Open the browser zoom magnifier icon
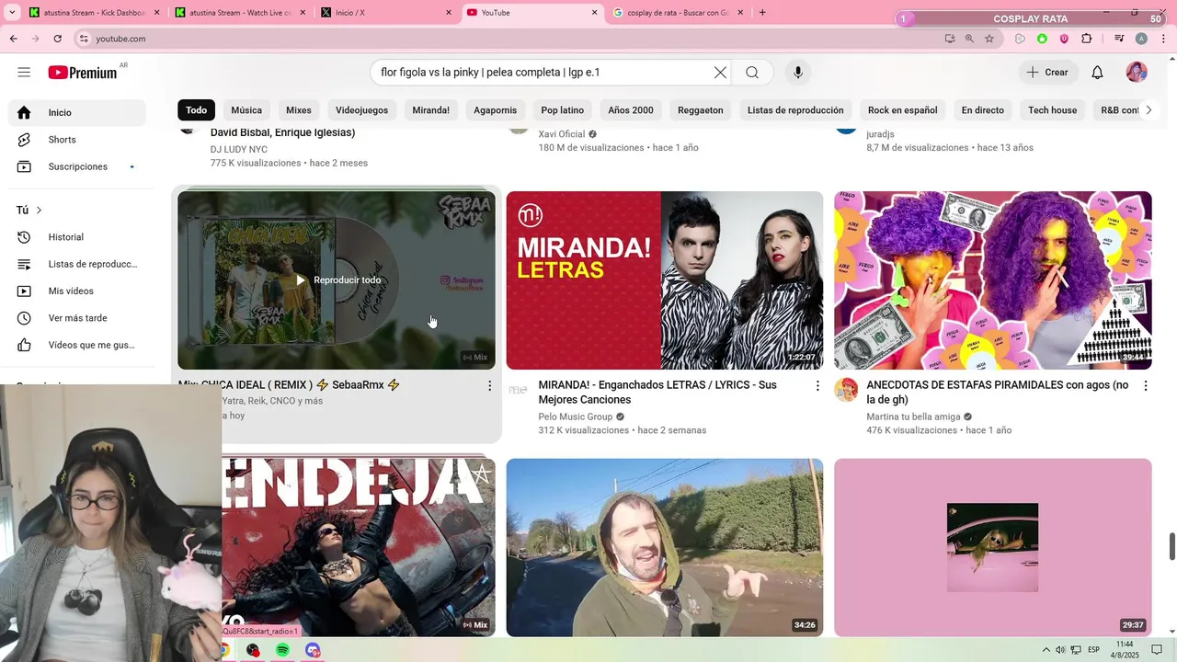The width and height of the screenshot is (1177, 662). point(969,39)
